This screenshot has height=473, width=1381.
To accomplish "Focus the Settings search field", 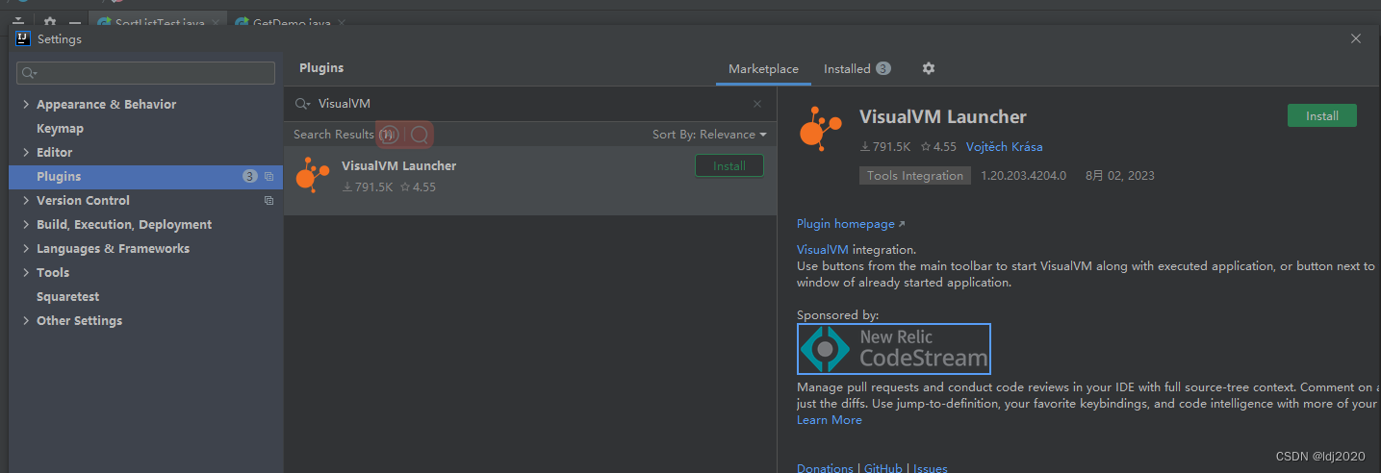I will pyautogui.click(x=145, y=73).
